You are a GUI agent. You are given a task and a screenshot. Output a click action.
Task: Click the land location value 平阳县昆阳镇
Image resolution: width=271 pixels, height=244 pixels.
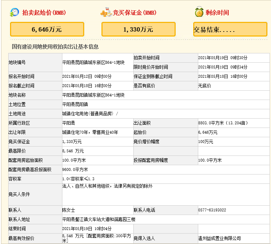click(x=75, y=104)
